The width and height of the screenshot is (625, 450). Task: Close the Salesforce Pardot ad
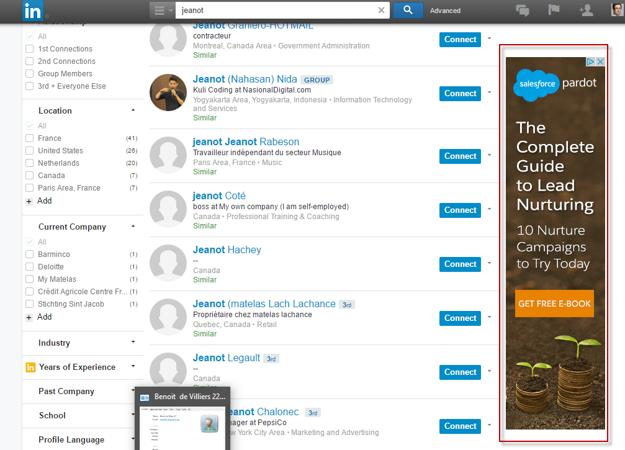(600, 62)
